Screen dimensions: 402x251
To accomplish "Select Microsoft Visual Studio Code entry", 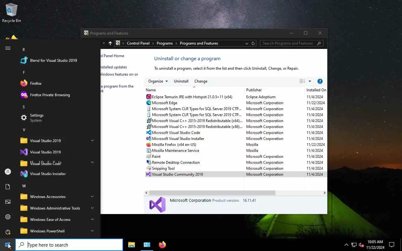I will 236,133.
